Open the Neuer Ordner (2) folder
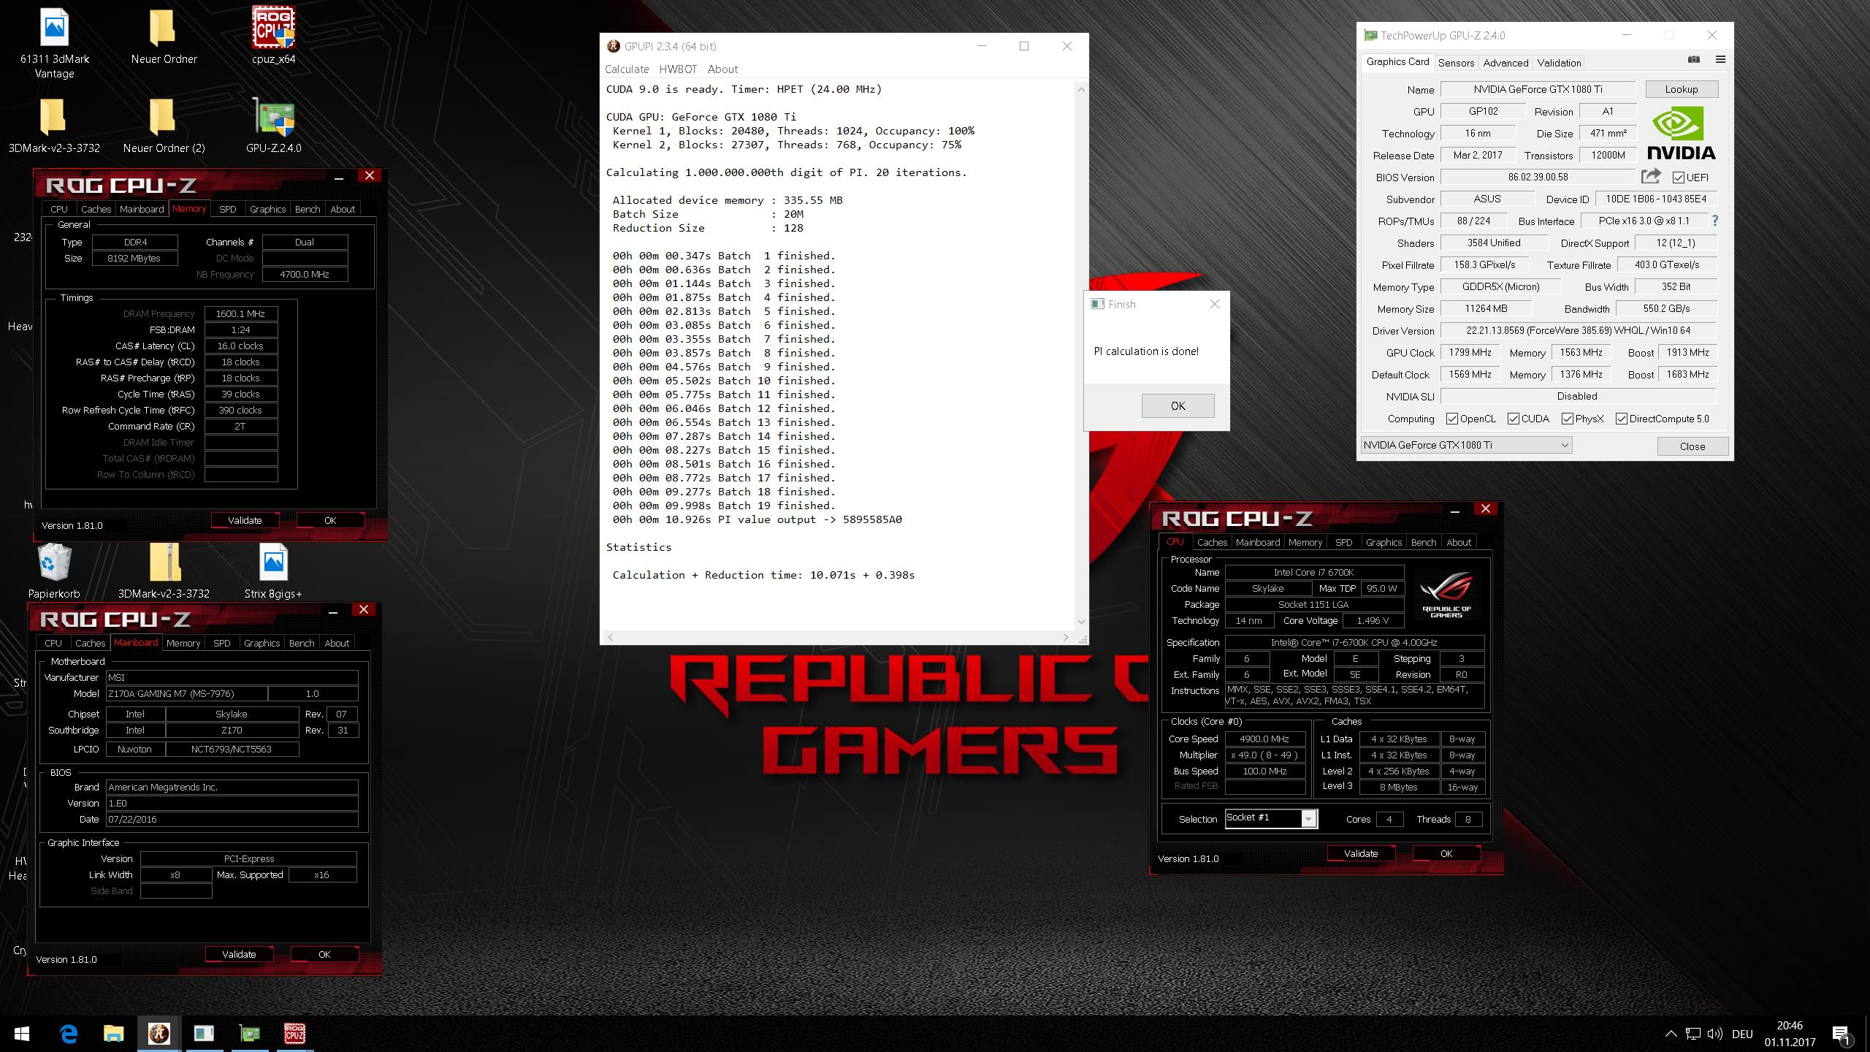This screenshot has height=1052, width=1870. pos(164,125)
